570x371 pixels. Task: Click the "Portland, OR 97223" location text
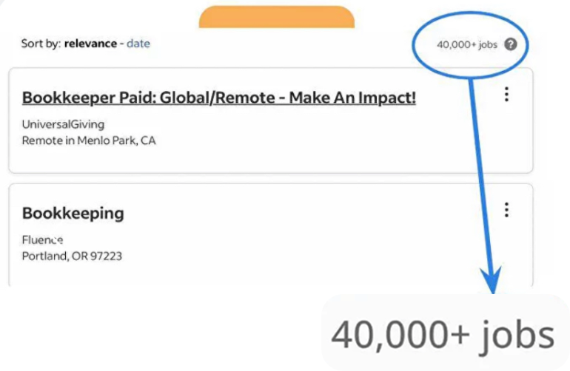pyautogui.click(x=72, y=256)
